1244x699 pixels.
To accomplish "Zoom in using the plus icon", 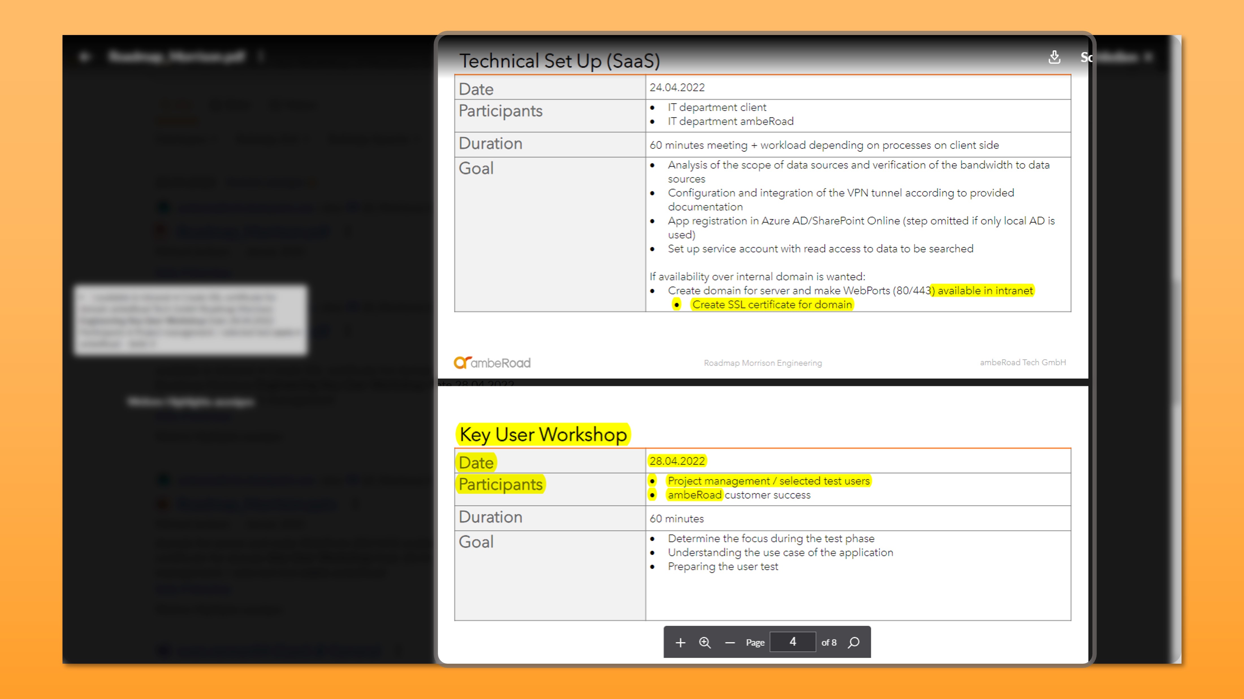I will [x=681, y=642].
